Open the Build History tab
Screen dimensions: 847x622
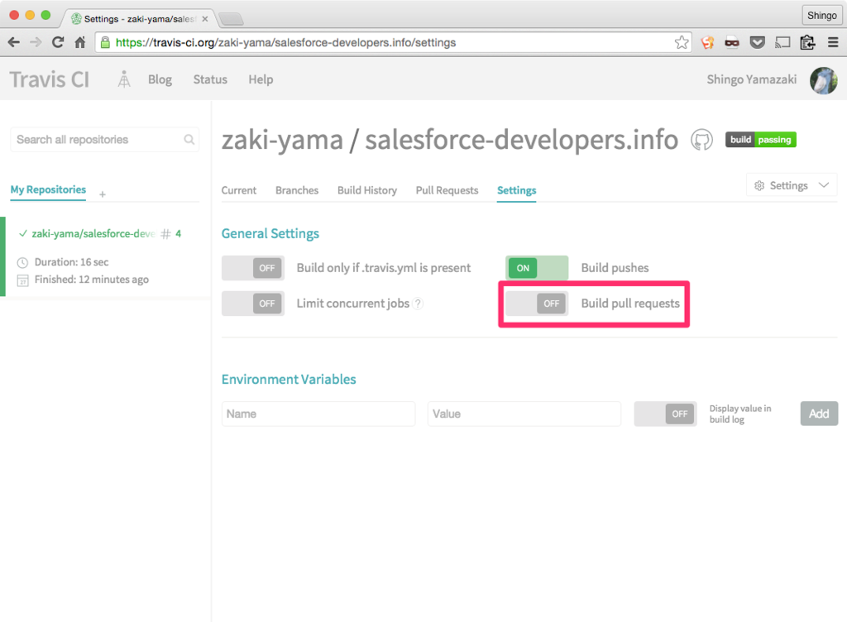(x=367, y=190)
